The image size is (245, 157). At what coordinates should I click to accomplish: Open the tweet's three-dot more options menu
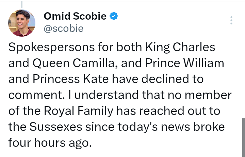point(231,20)
